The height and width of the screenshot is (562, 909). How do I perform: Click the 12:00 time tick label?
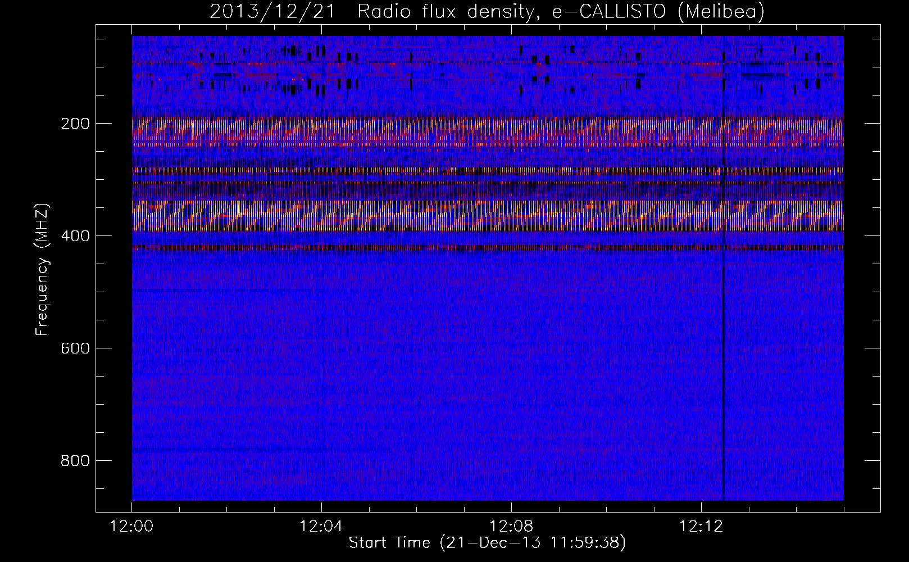click(131, 527)
